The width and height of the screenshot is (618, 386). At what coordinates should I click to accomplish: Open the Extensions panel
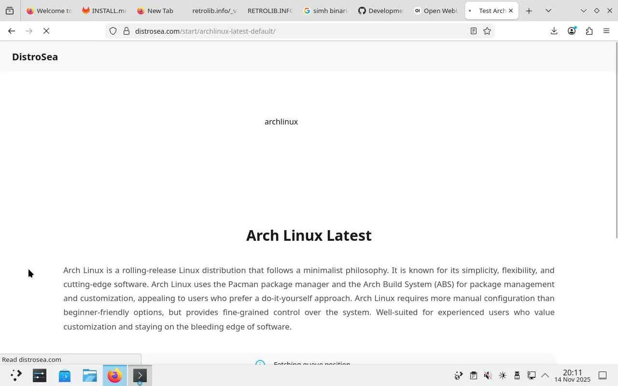coord(589,31)
